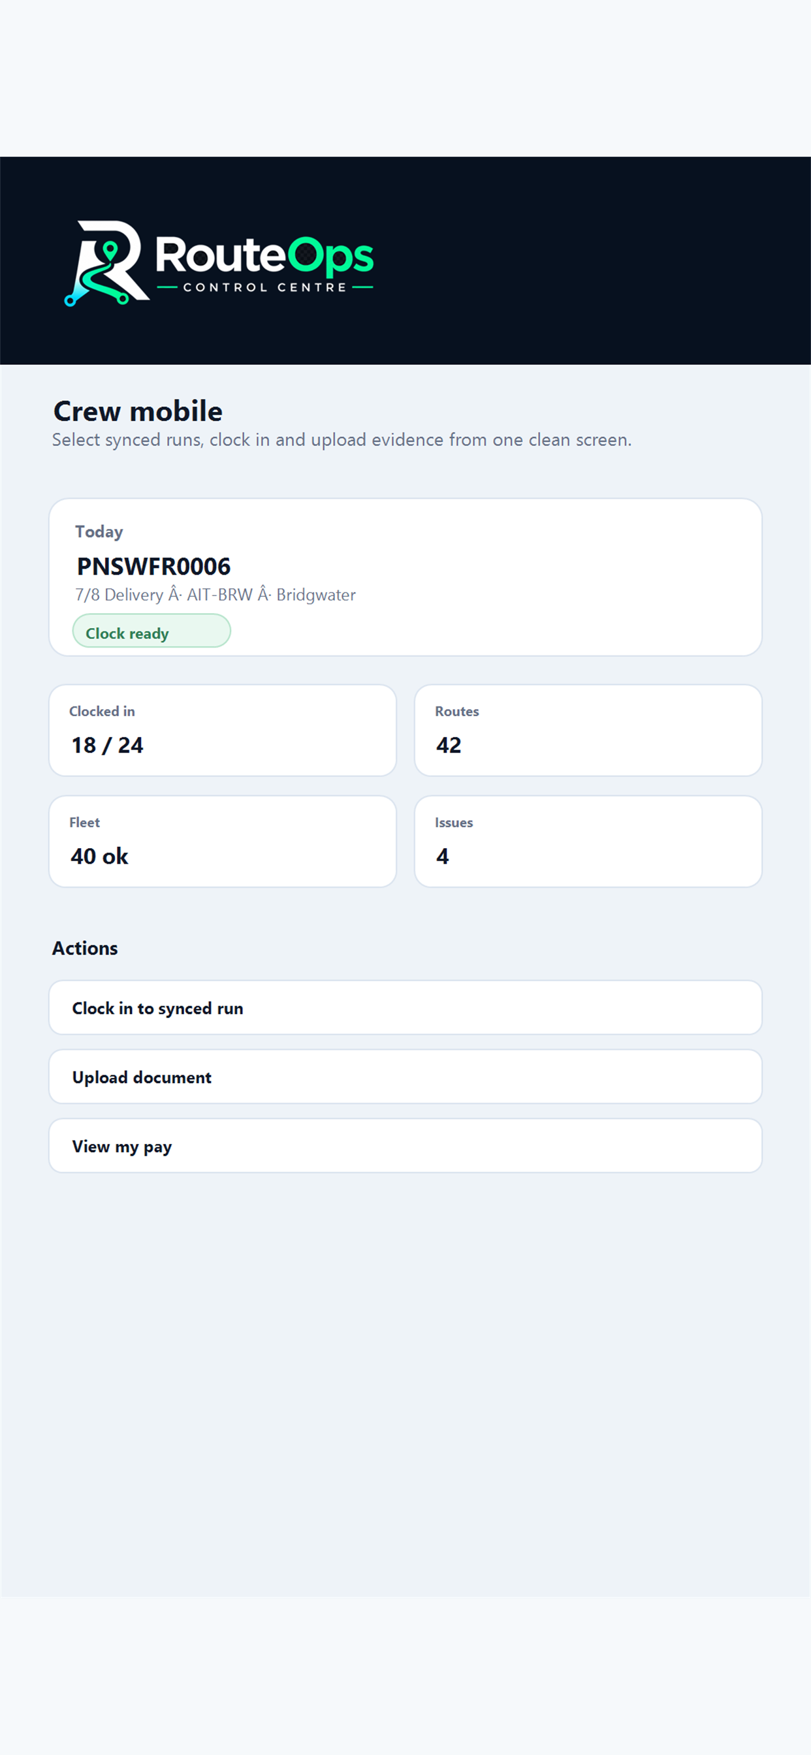Click the 7/8 Delivery AIT-BRW Bridgwater text
Image resolution: width=811 pixels, height=1755 pixels.
point(215,595)
